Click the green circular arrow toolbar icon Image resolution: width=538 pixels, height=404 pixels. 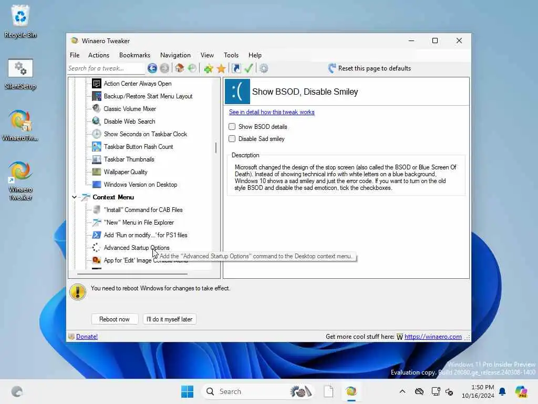coord(192,68)
